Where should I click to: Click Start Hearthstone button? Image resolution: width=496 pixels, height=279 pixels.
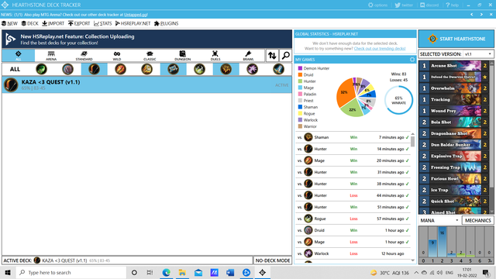pyautogui.click(x=456, y=39)
